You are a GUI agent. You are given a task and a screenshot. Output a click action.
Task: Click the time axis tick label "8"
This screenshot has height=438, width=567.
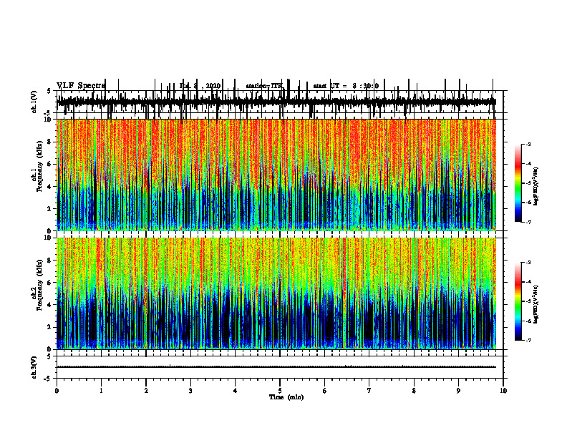[414, 391]
